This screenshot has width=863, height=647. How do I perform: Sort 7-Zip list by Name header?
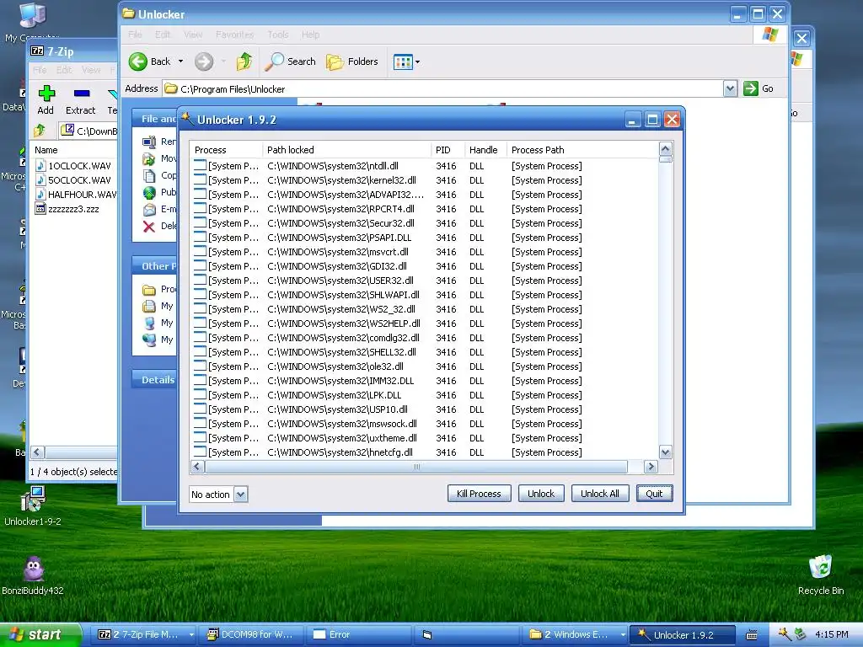[x=74, y=150]
